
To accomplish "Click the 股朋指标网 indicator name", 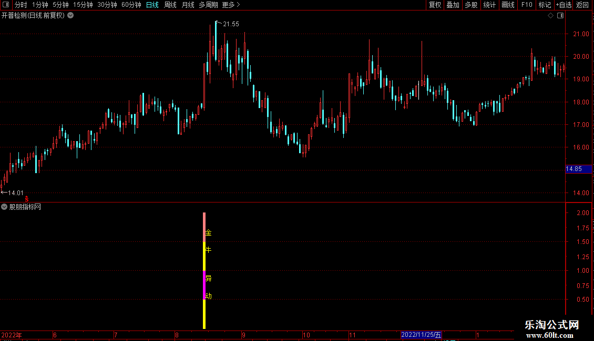I will 25,207.
